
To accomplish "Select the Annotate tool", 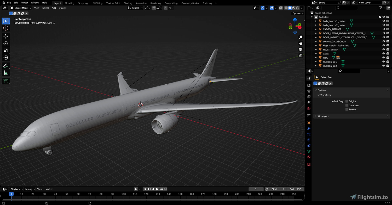I will point(5,66).
